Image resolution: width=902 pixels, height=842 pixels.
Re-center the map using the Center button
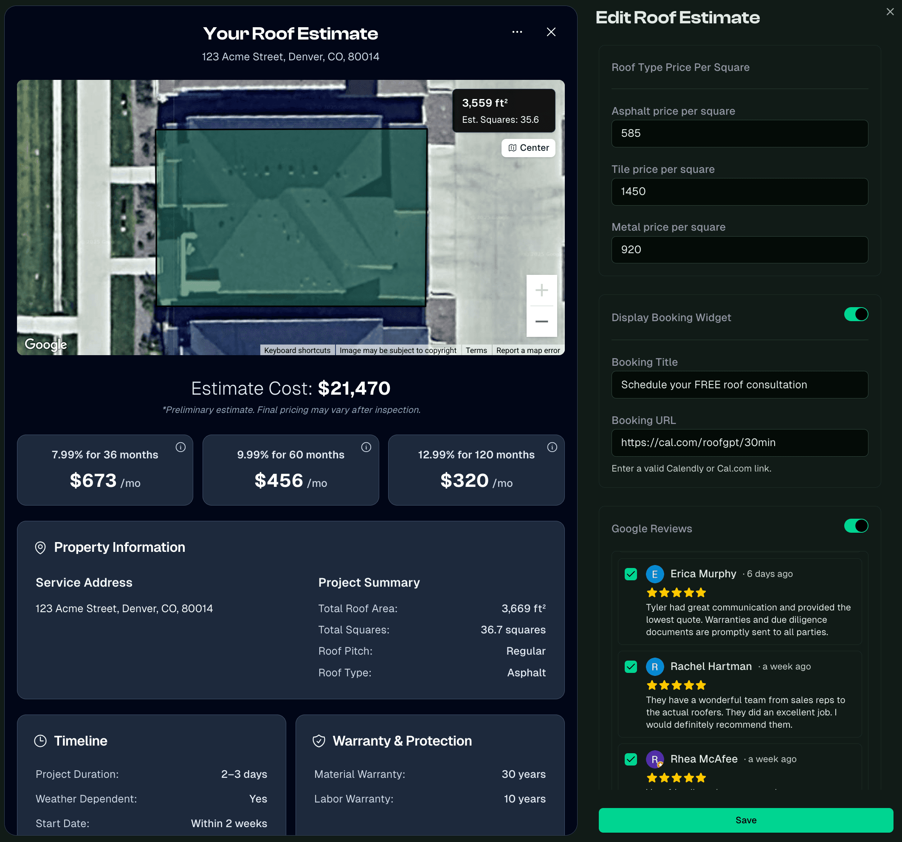(x=528, y=147)
